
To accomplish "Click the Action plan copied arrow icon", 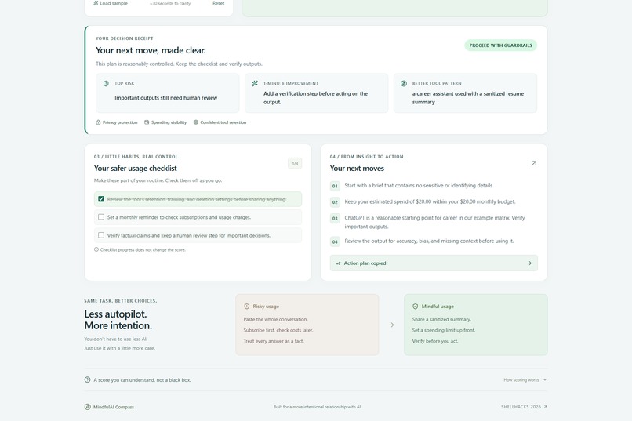I will (529, 263).
